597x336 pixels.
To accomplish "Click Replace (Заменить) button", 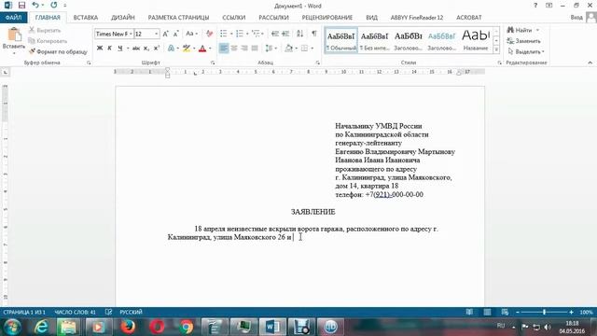I will tap(524, 41).
